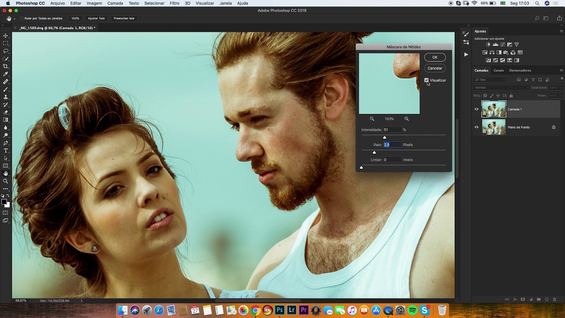
Task: Expand the status bar info arrow
Action: 81,301
